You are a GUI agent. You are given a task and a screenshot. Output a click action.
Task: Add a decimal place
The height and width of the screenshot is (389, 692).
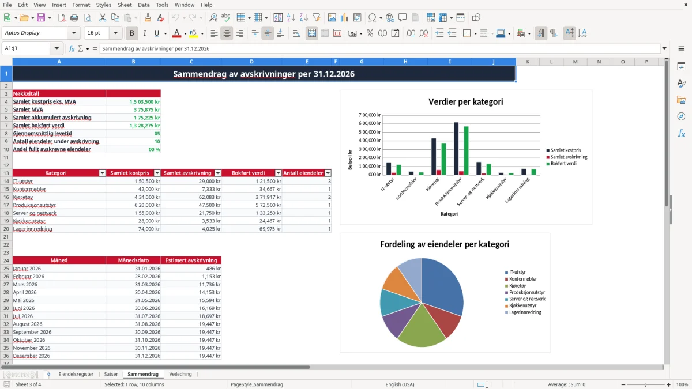coord(410,33)
